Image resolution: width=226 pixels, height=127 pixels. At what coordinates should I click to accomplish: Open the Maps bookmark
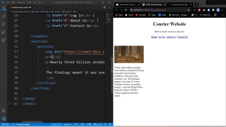152,15
